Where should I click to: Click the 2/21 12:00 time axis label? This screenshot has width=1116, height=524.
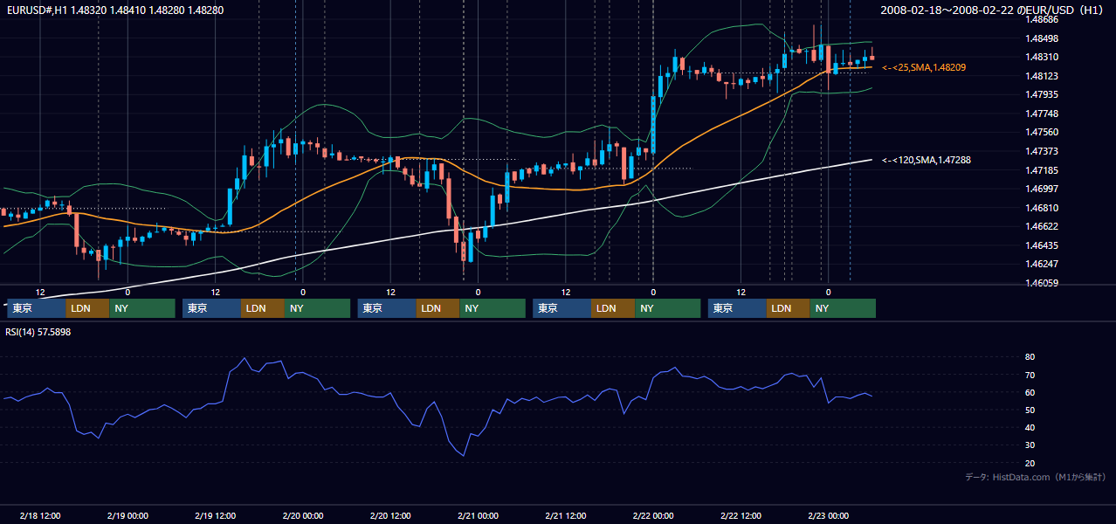point(565,515)
